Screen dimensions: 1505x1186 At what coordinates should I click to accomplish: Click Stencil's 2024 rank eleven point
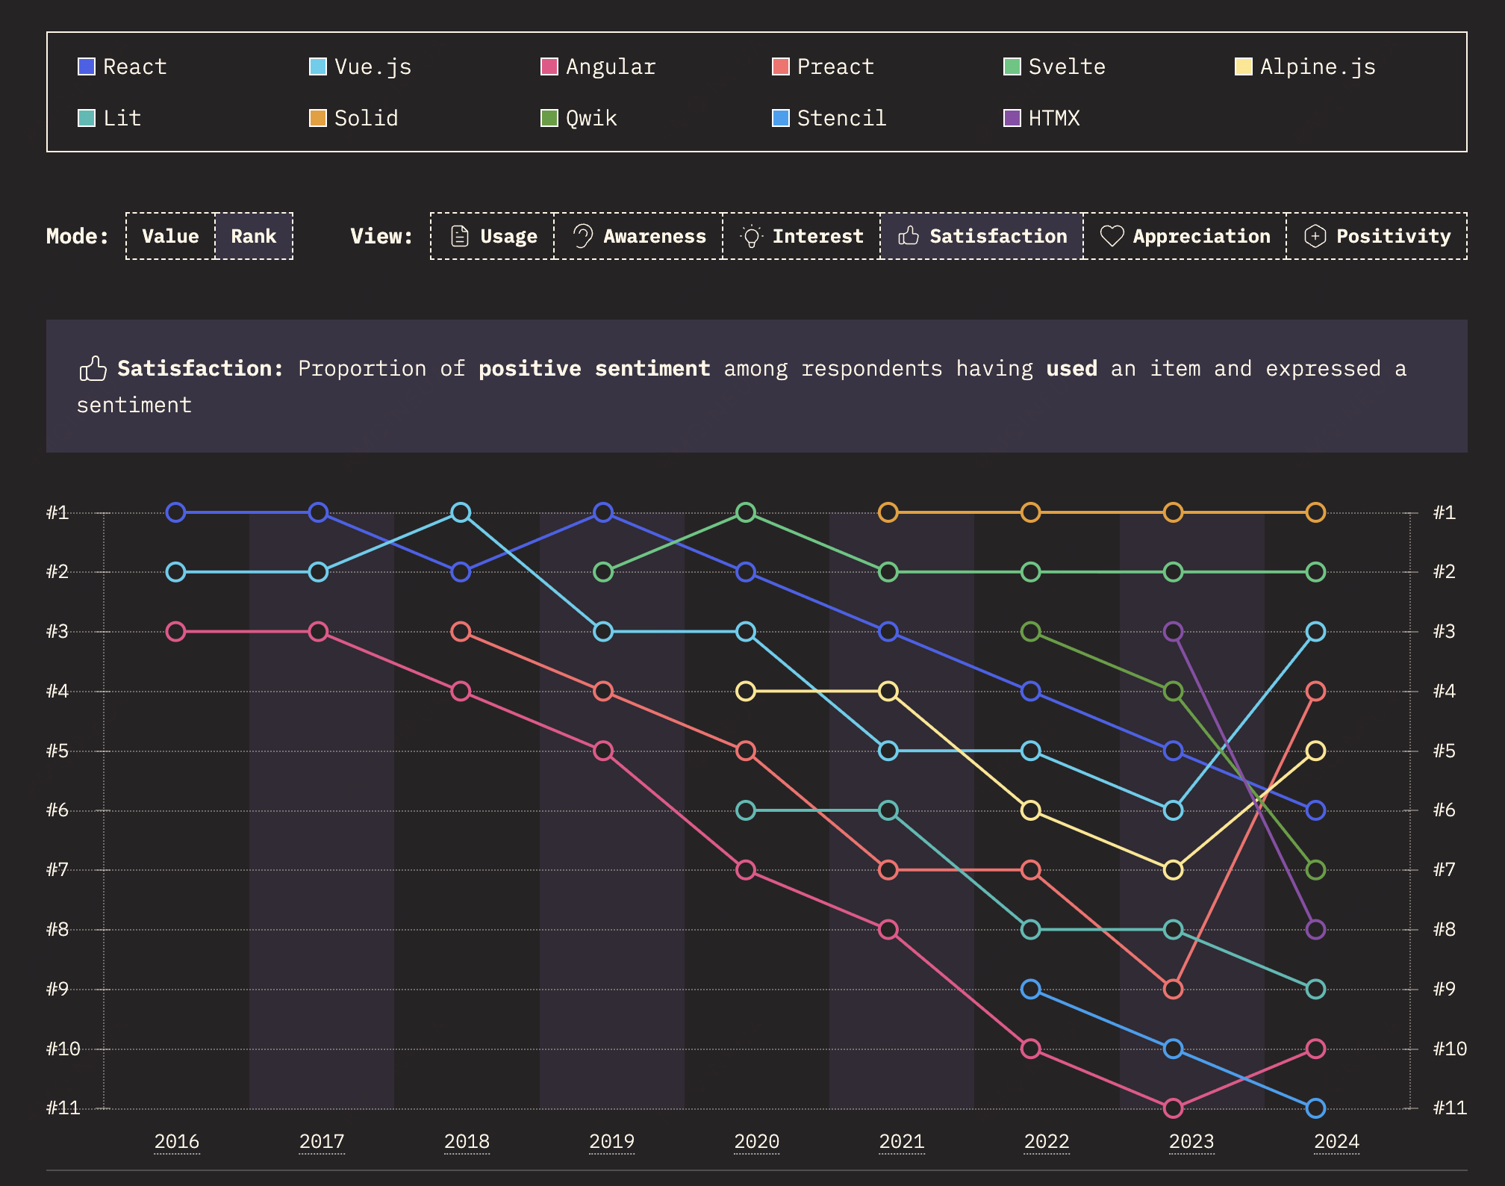(x=1315, y=1108)
